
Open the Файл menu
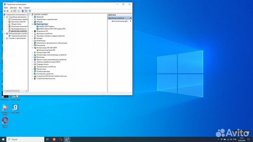click(x=6, y=8)
